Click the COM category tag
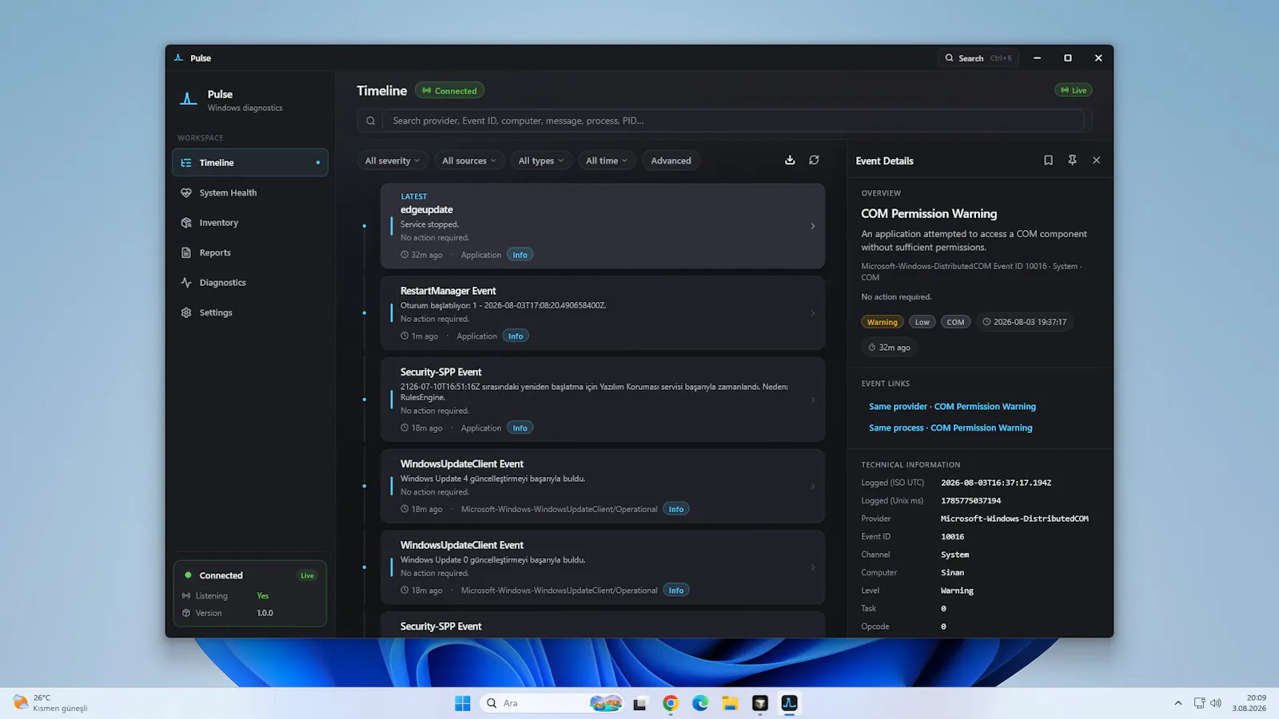 pyautogui.click(x=955, y=322)
